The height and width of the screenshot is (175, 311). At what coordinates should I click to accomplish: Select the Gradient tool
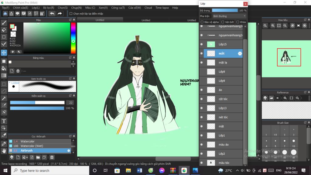[4, 75]
